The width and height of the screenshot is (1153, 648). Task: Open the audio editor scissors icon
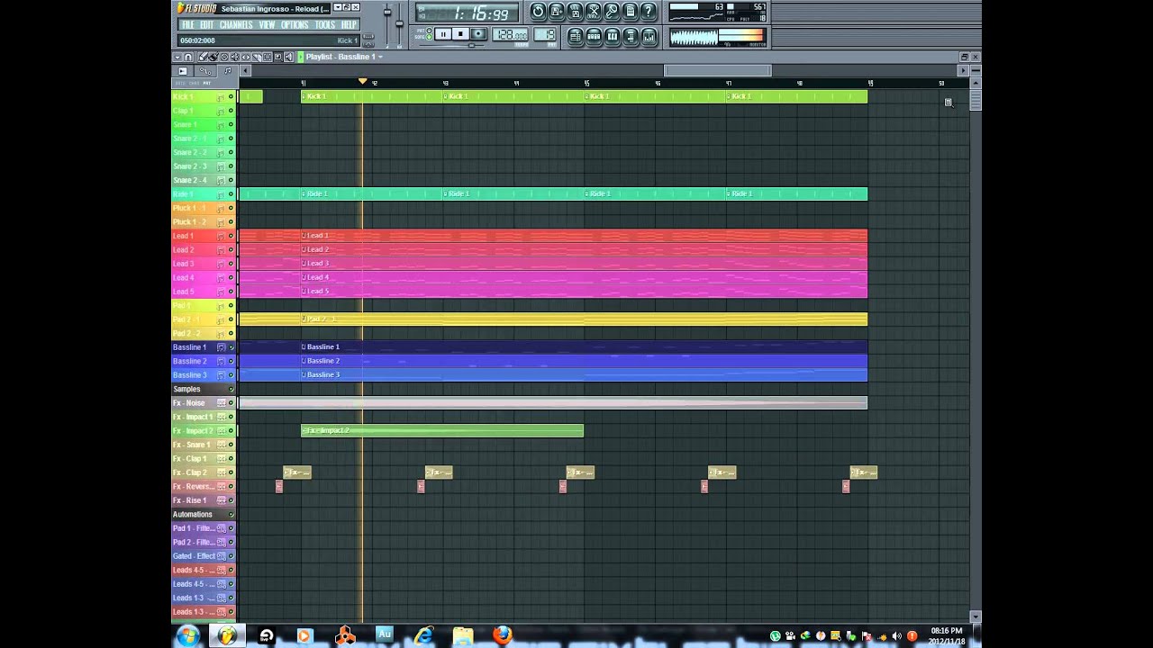coord(594,12)
